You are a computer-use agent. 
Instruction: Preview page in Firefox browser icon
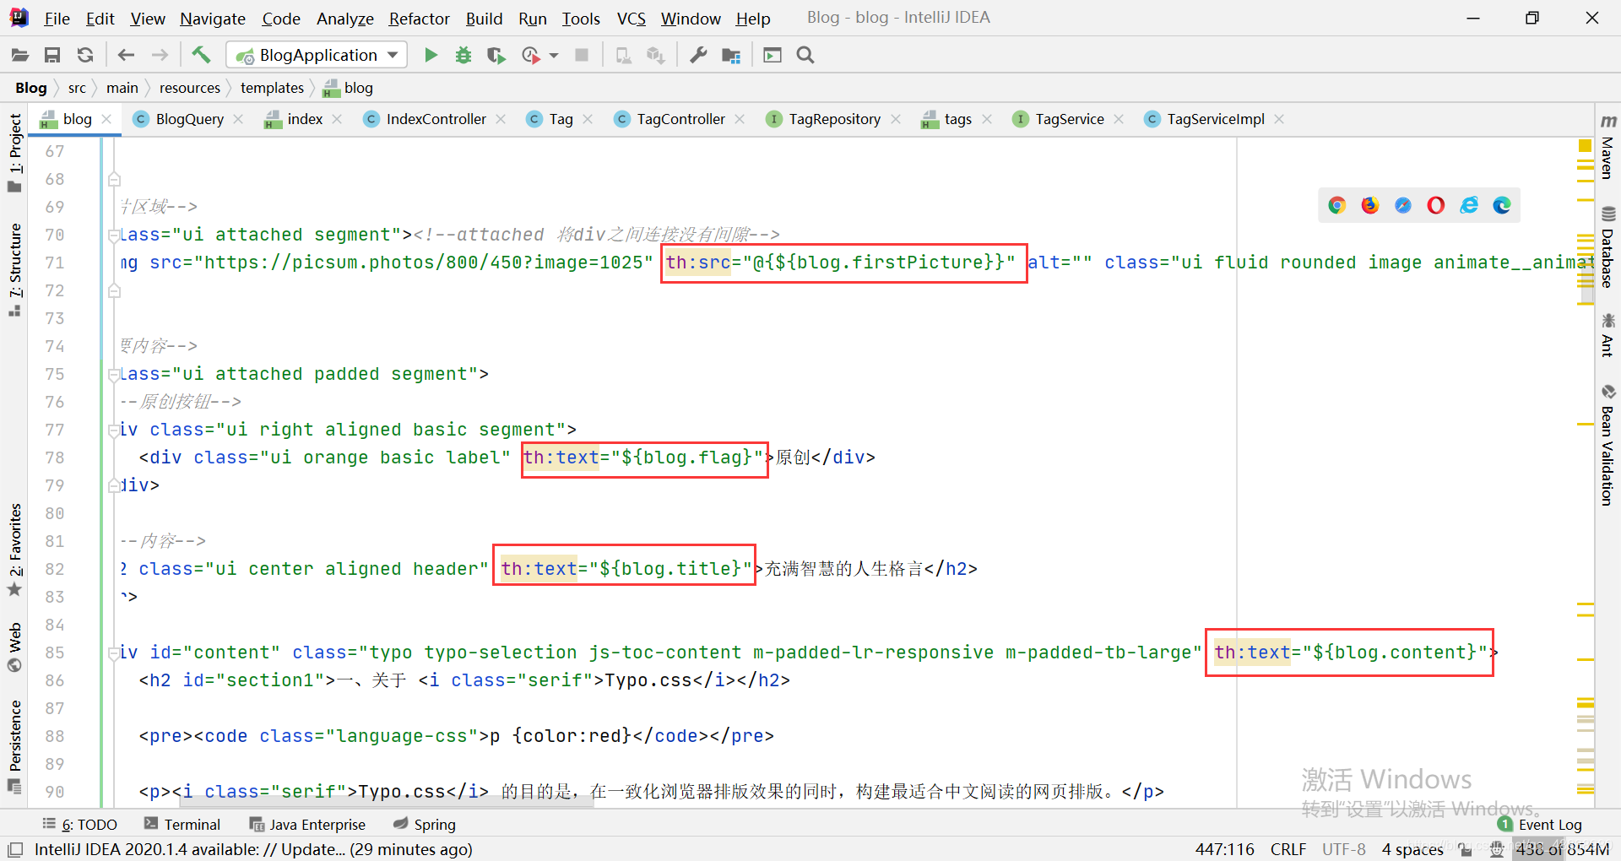1369,205
